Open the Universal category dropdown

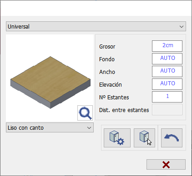[x=96, y=26]
